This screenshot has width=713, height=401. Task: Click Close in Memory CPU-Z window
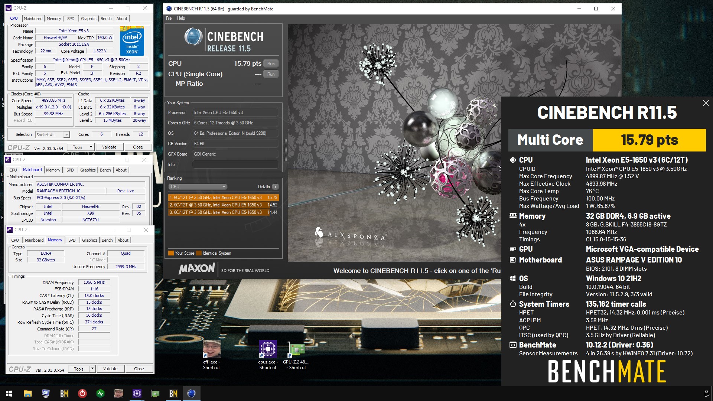pyautogui.click(x=139, y=369)
